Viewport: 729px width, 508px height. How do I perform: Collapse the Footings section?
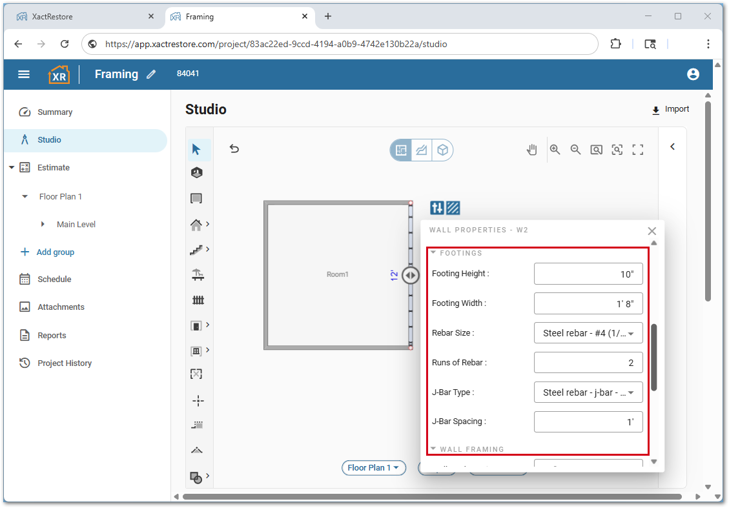pyautogui.click(x=434, y=253)
